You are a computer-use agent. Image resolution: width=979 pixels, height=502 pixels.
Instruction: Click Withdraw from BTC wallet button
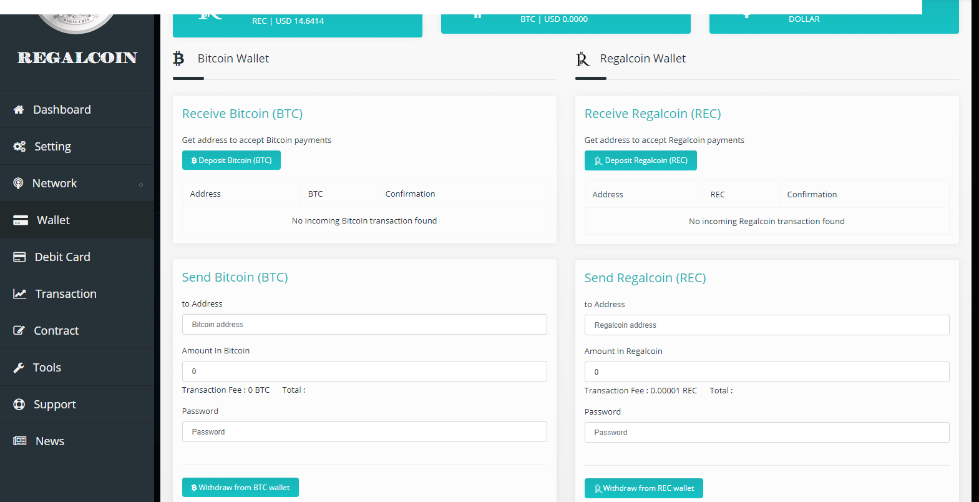click(240, 488)
